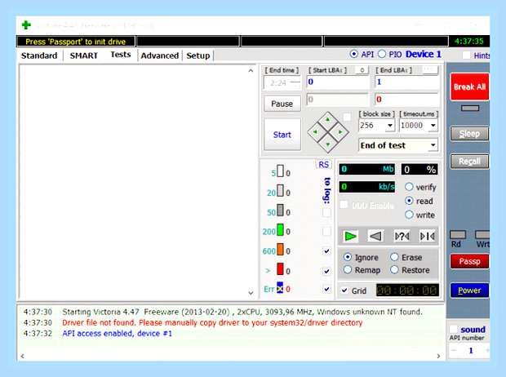Select the butterfly seek ▷|◁ icon

428,237
